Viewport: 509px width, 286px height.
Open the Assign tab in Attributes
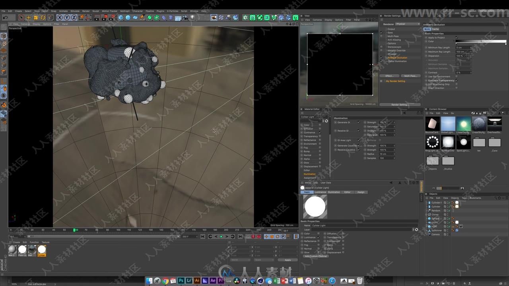pyautogui.click(x=361, y=192)
